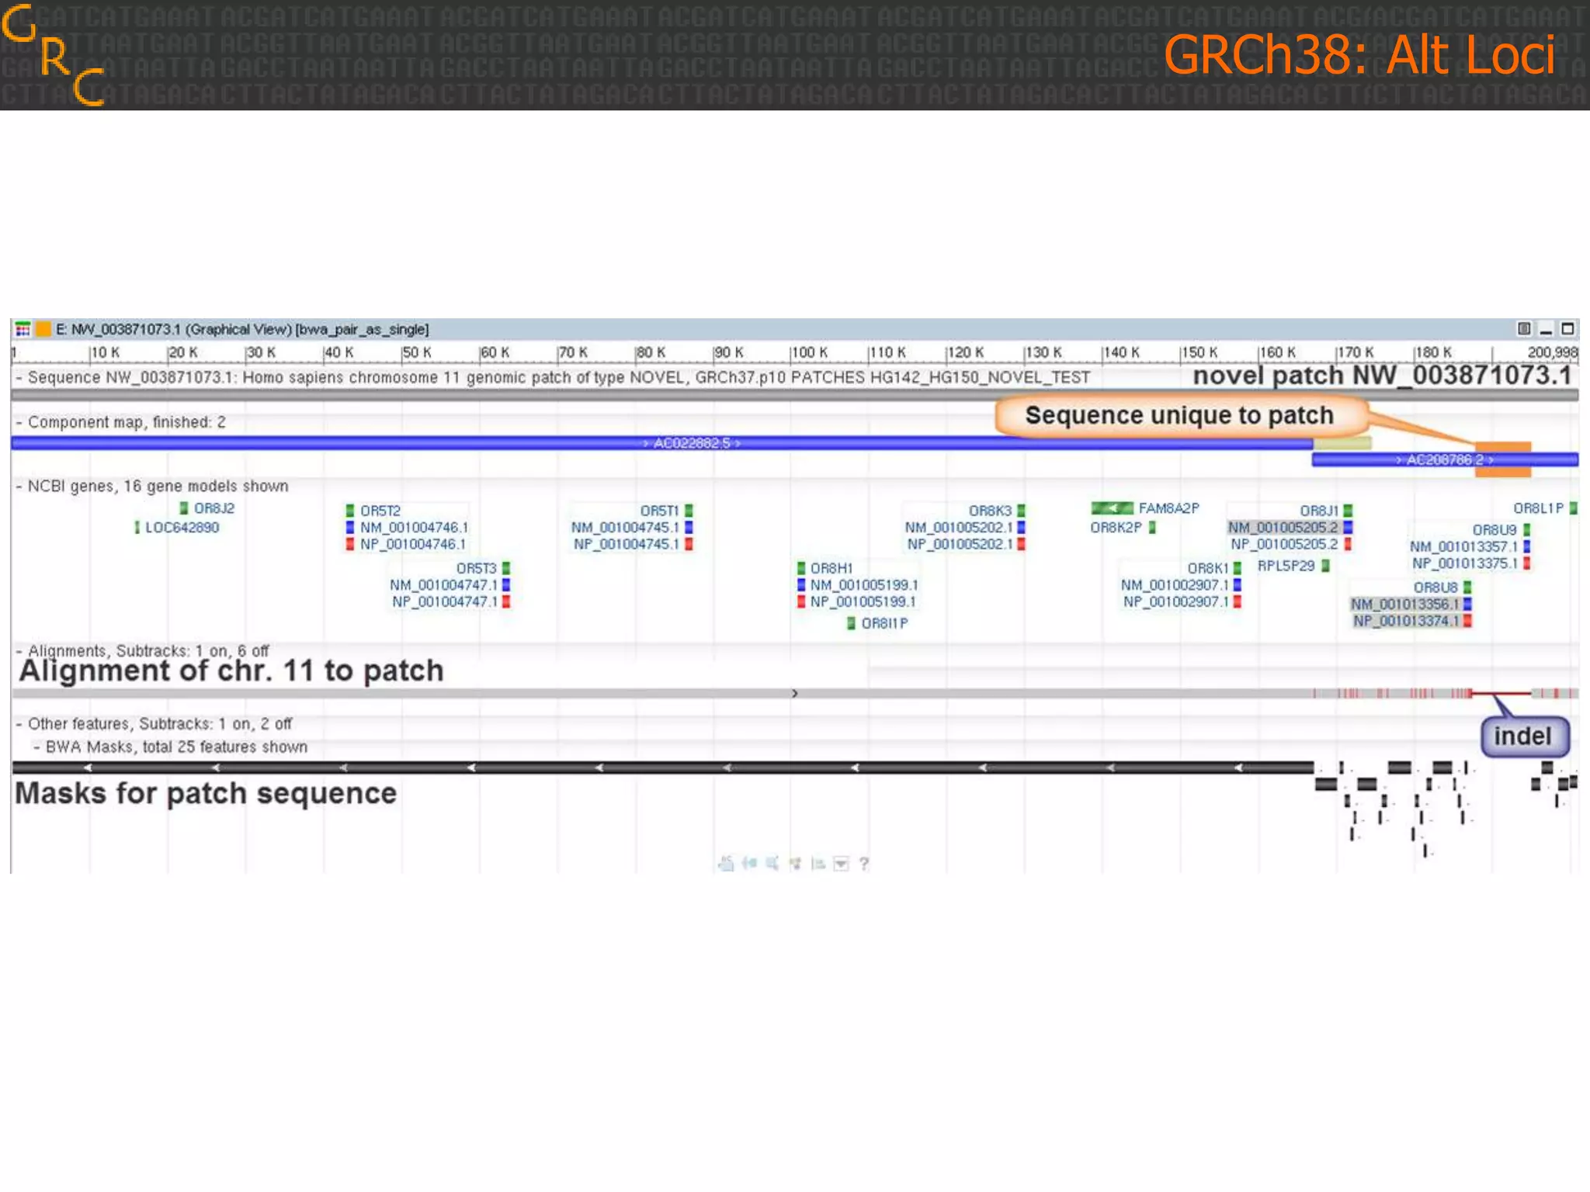Viewport: 1590px width, 1192px height.
Task: Click red protein marker for NP_001004747.1
Action: pos(506,602)
